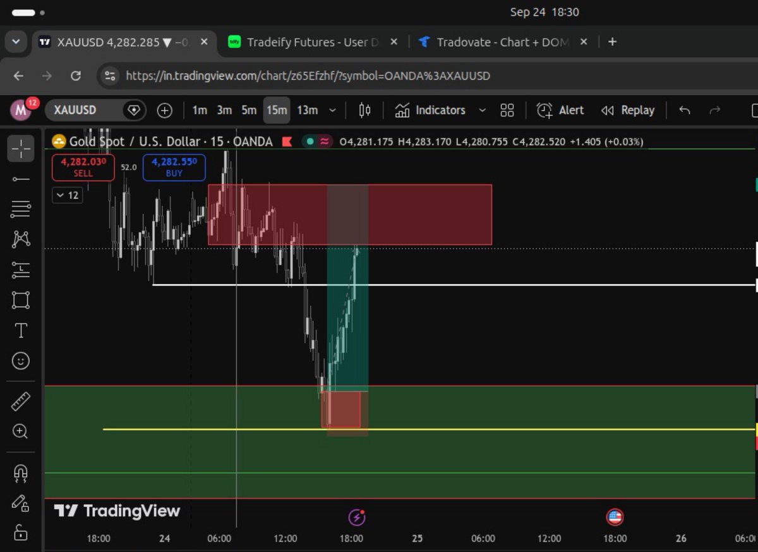Open the long position forecasting tool
This screenshot has width=758, height=552.
(21, 270)
